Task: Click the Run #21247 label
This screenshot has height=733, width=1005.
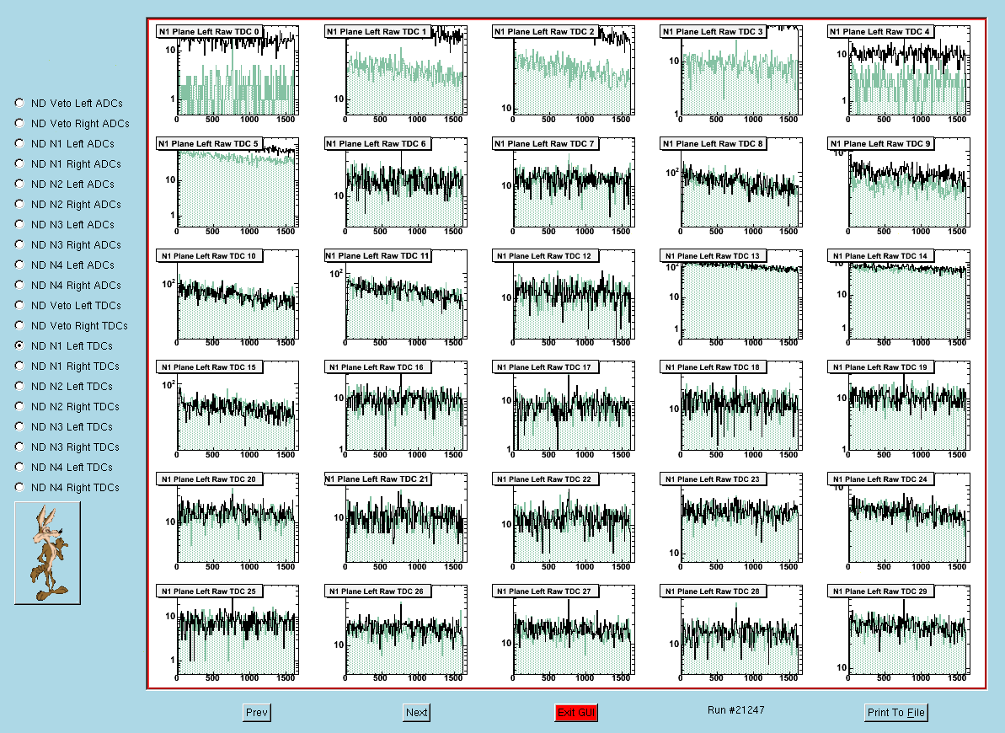Action: tap(735, 710)
